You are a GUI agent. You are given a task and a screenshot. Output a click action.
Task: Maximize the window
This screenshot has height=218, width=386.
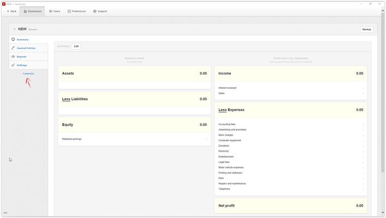coord(370,4)
